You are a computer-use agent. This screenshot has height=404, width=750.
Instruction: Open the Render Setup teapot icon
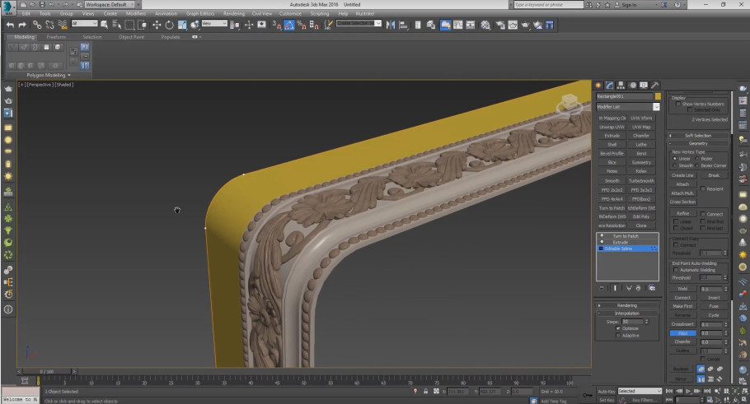499,25
